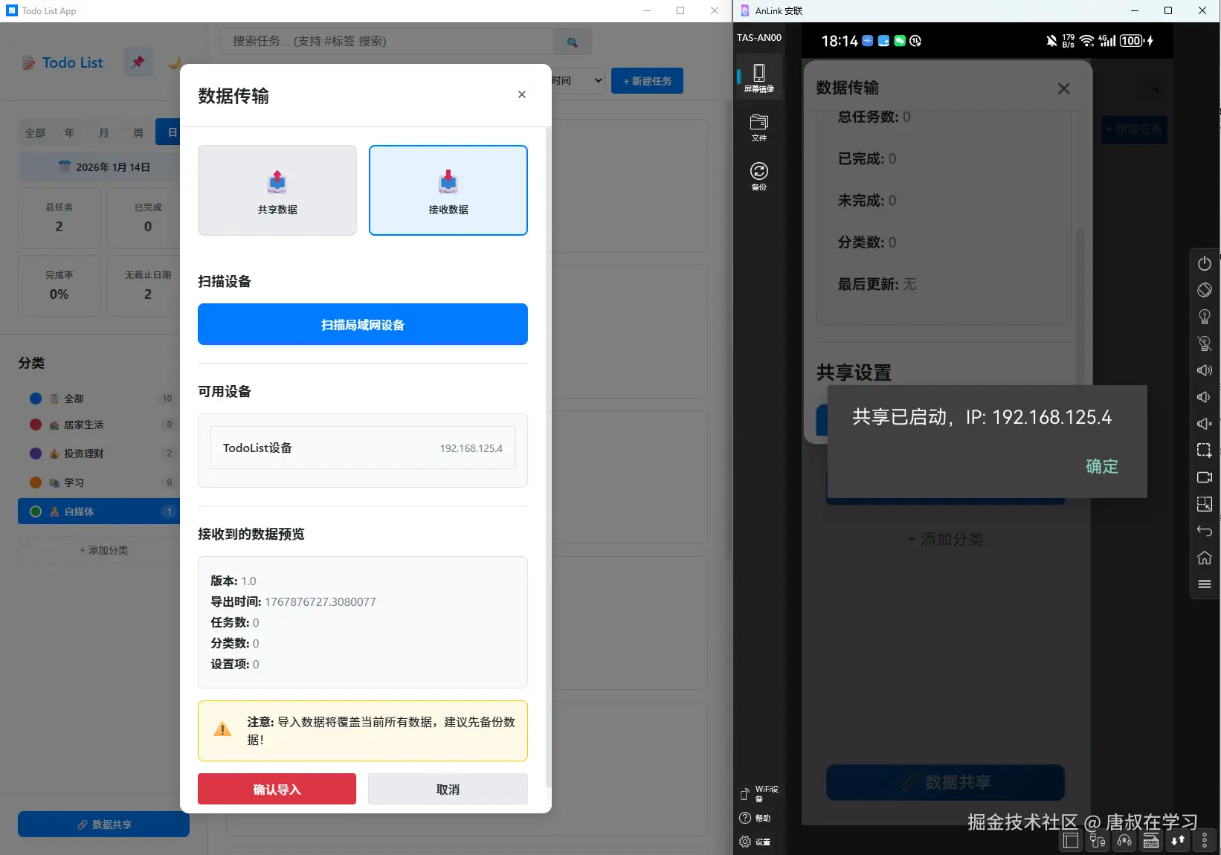Image resolution: width=1221 pixels, height=855 pixels.
Task: Mute phone audio via the speaker-x icon
Action: 1205,424
